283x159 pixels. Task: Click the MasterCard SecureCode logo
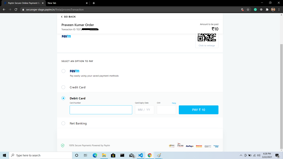click(199, 146)
